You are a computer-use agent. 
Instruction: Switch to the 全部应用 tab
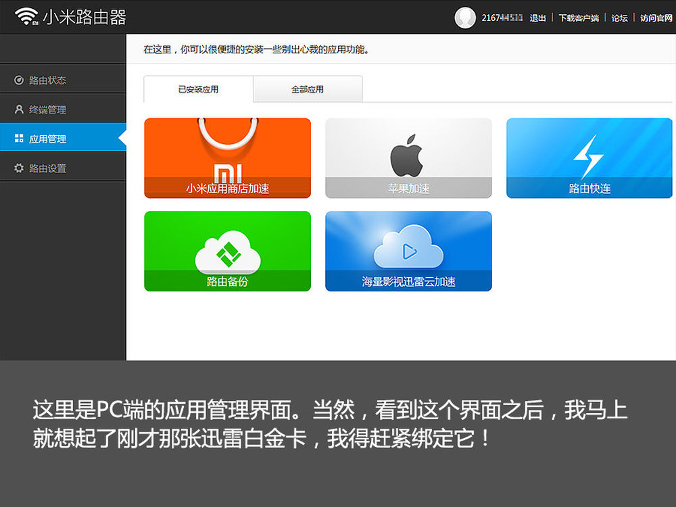click(308, 89)
